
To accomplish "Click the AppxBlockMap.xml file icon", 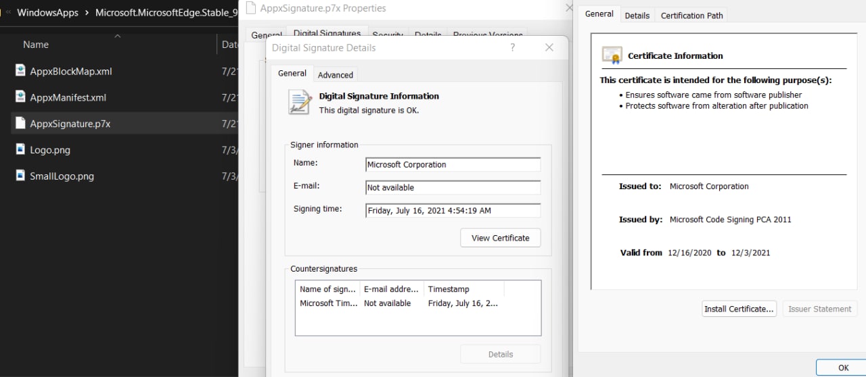I will click(20, 71).
